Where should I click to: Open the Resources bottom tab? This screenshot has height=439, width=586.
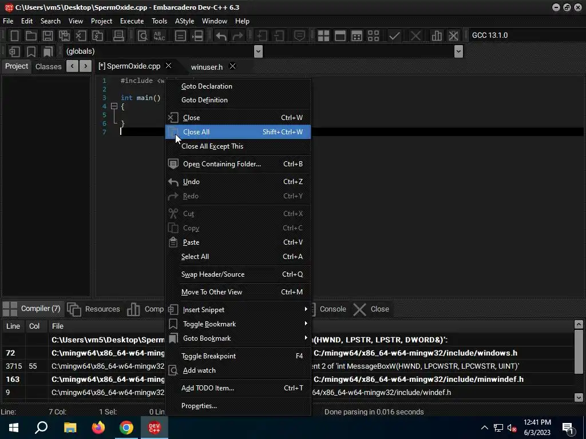(94, 309)
